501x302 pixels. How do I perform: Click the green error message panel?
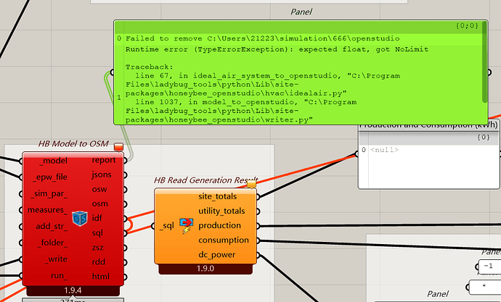tap(290, 72)
